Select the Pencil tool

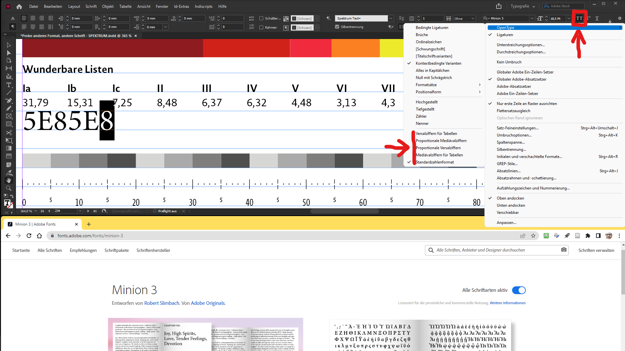click(x=9, y=108)
